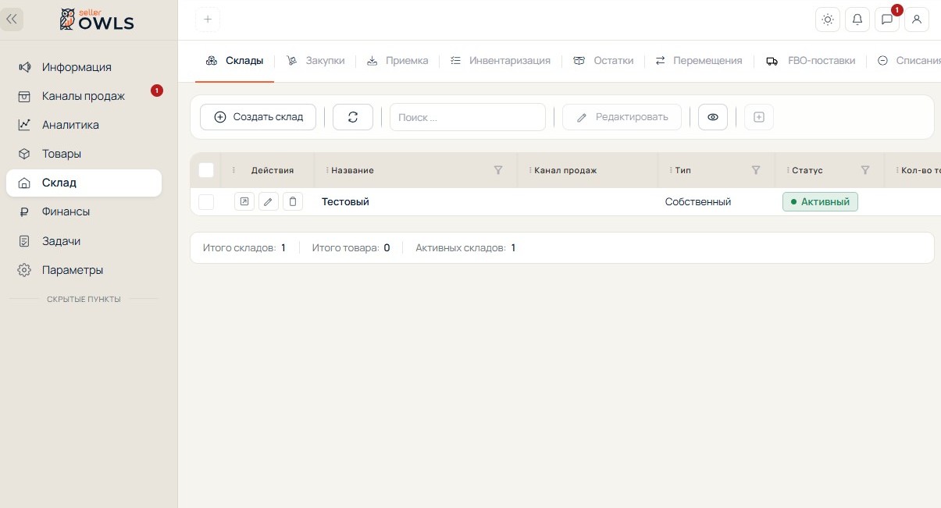
Task: Open Товары section
Action: click(x=84, y=154)
